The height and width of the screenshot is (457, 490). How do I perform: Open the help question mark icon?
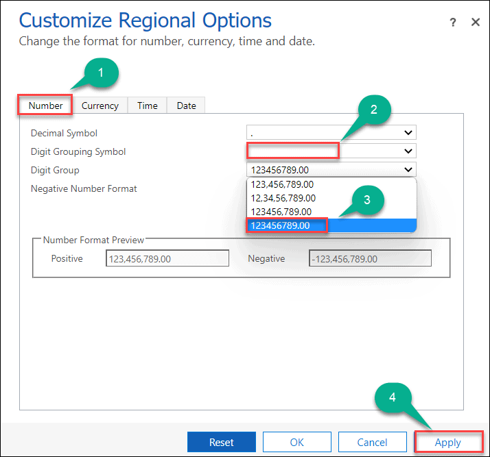453,23
